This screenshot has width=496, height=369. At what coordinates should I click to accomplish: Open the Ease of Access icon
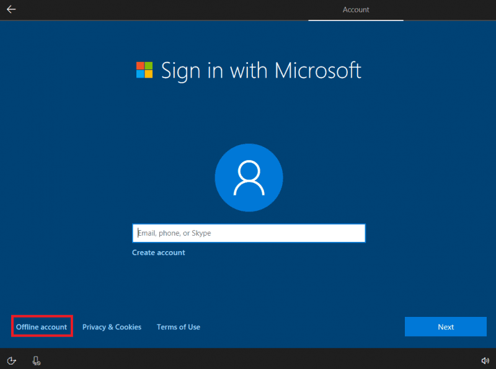coord(11,361)
